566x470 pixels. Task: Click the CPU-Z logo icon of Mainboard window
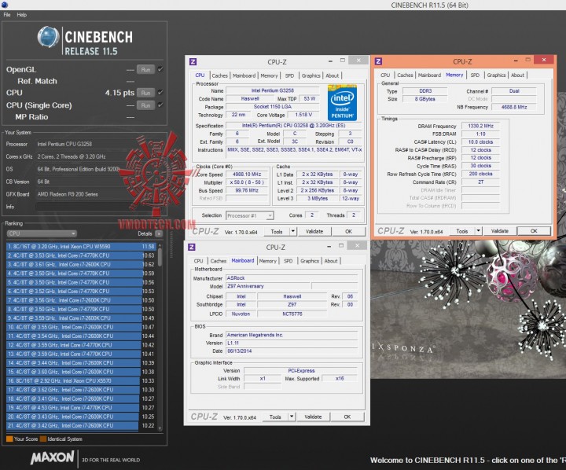(192, 247)
